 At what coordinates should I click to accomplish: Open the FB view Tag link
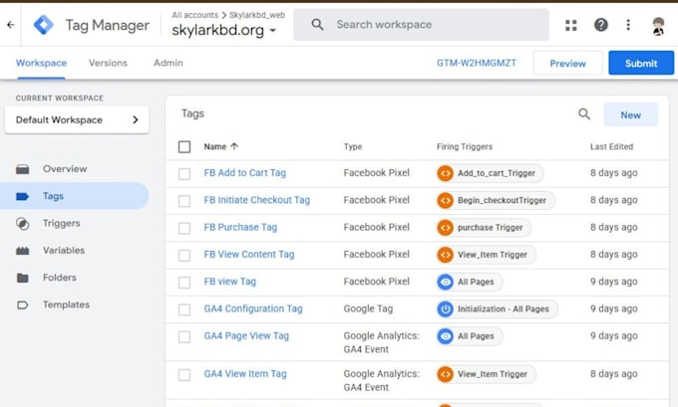pos(229,282)
